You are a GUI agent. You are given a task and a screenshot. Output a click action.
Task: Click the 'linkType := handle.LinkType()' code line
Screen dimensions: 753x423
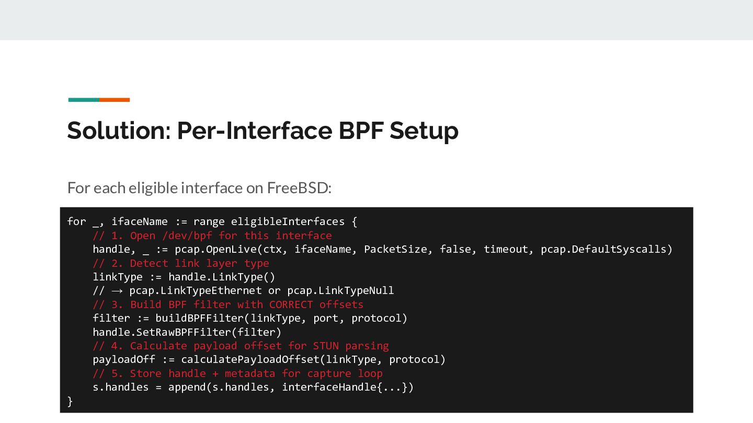tap(184, 277)
